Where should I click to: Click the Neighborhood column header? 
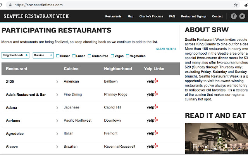(x=118, y=69)
